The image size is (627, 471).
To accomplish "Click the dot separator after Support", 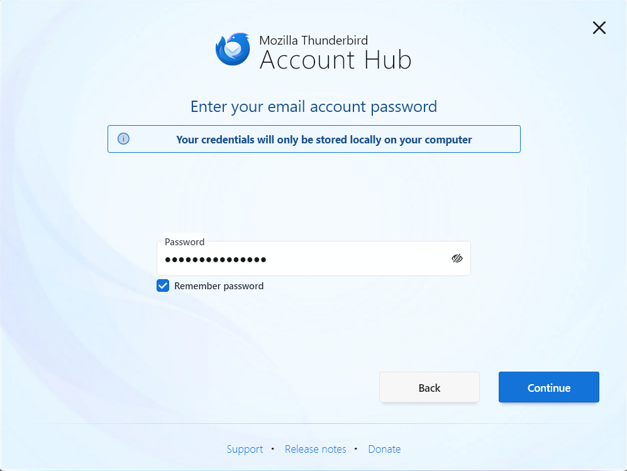I will point(273,448).
